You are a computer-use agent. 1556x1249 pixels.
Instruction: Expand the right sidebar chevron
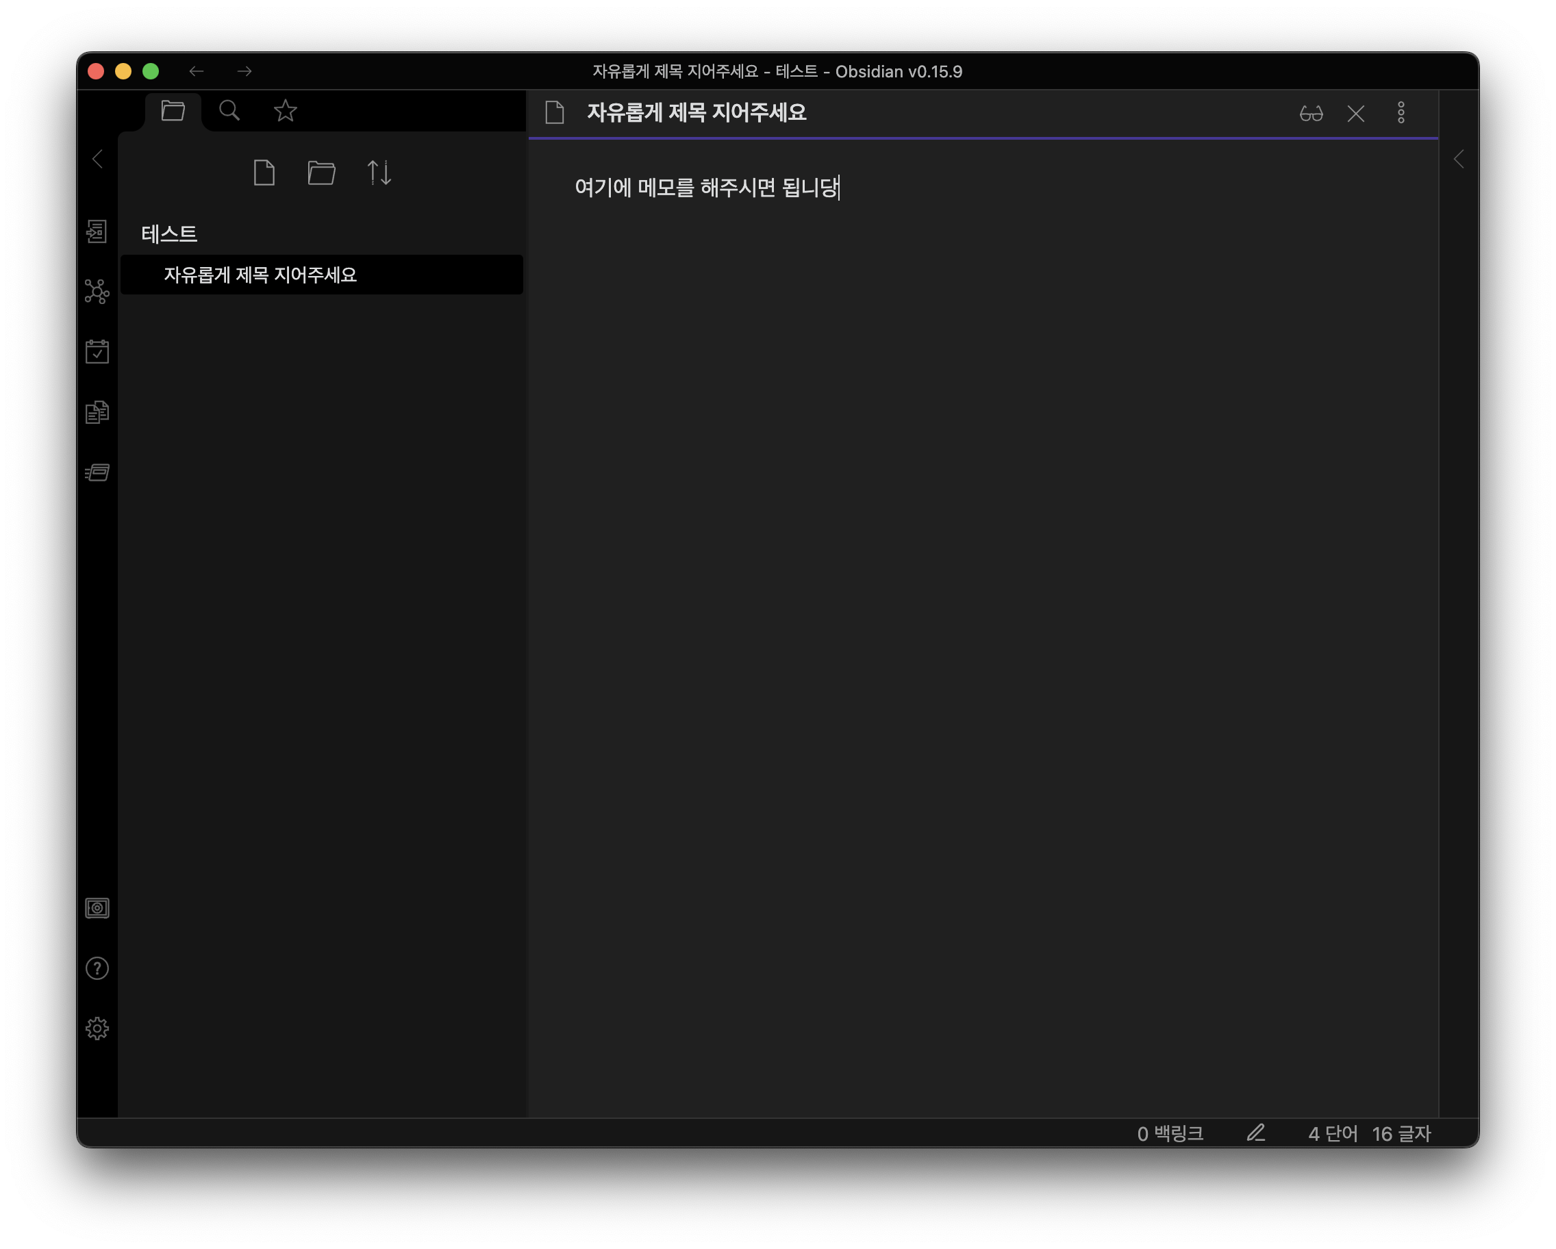point(1459,159)
